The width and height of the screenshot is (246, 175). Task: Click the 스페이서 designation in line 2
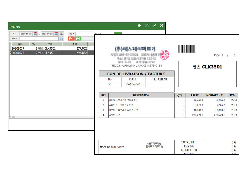121,105
